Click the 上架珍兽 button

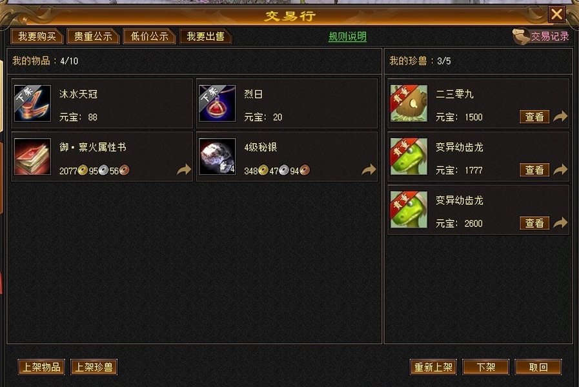click(94, 367)
